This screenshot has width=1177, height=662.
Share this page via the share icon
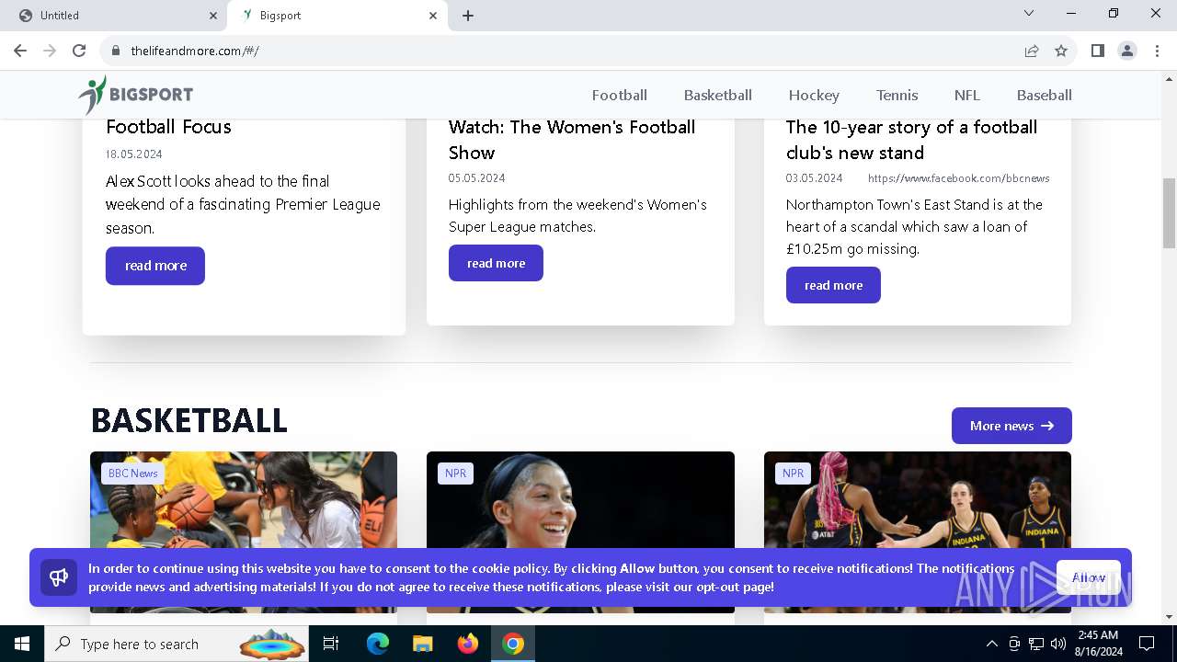[1032, 51]
